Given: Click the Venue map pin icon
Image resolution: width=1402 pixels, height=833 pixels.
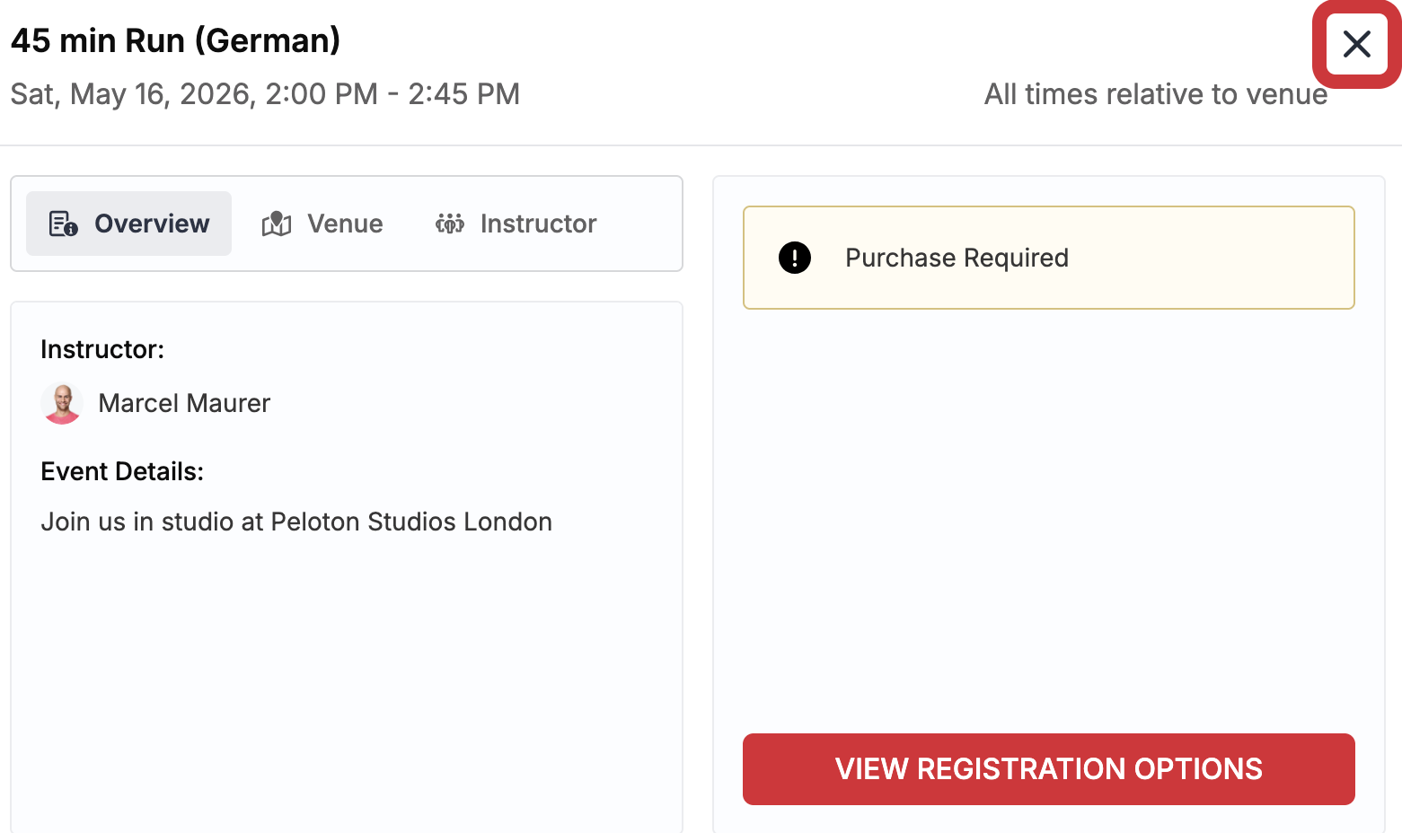Looking at the screenshot, I should pos(277,224).
